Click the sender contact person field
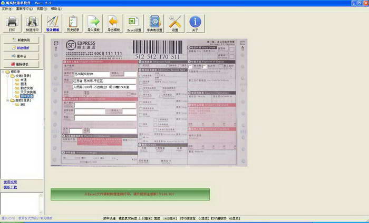This screenshot has width=369, height=223. (x=130, y=74)
